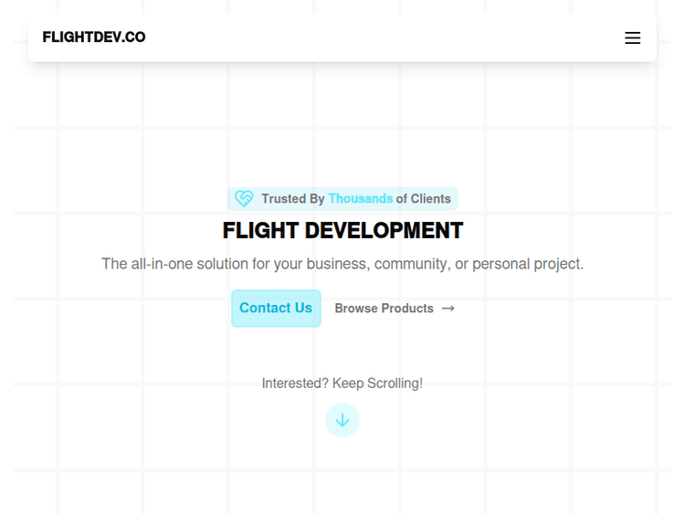
Task: Open the Browse Products link
Action: (x=395, y=309)
